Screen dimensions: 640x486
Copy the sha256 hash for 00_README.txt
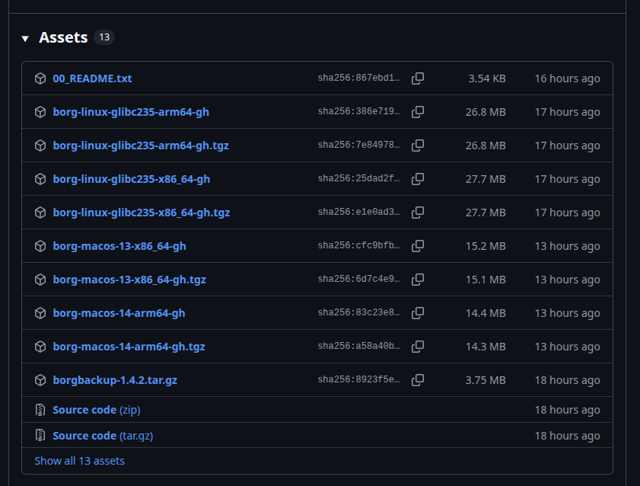(418, 78)
